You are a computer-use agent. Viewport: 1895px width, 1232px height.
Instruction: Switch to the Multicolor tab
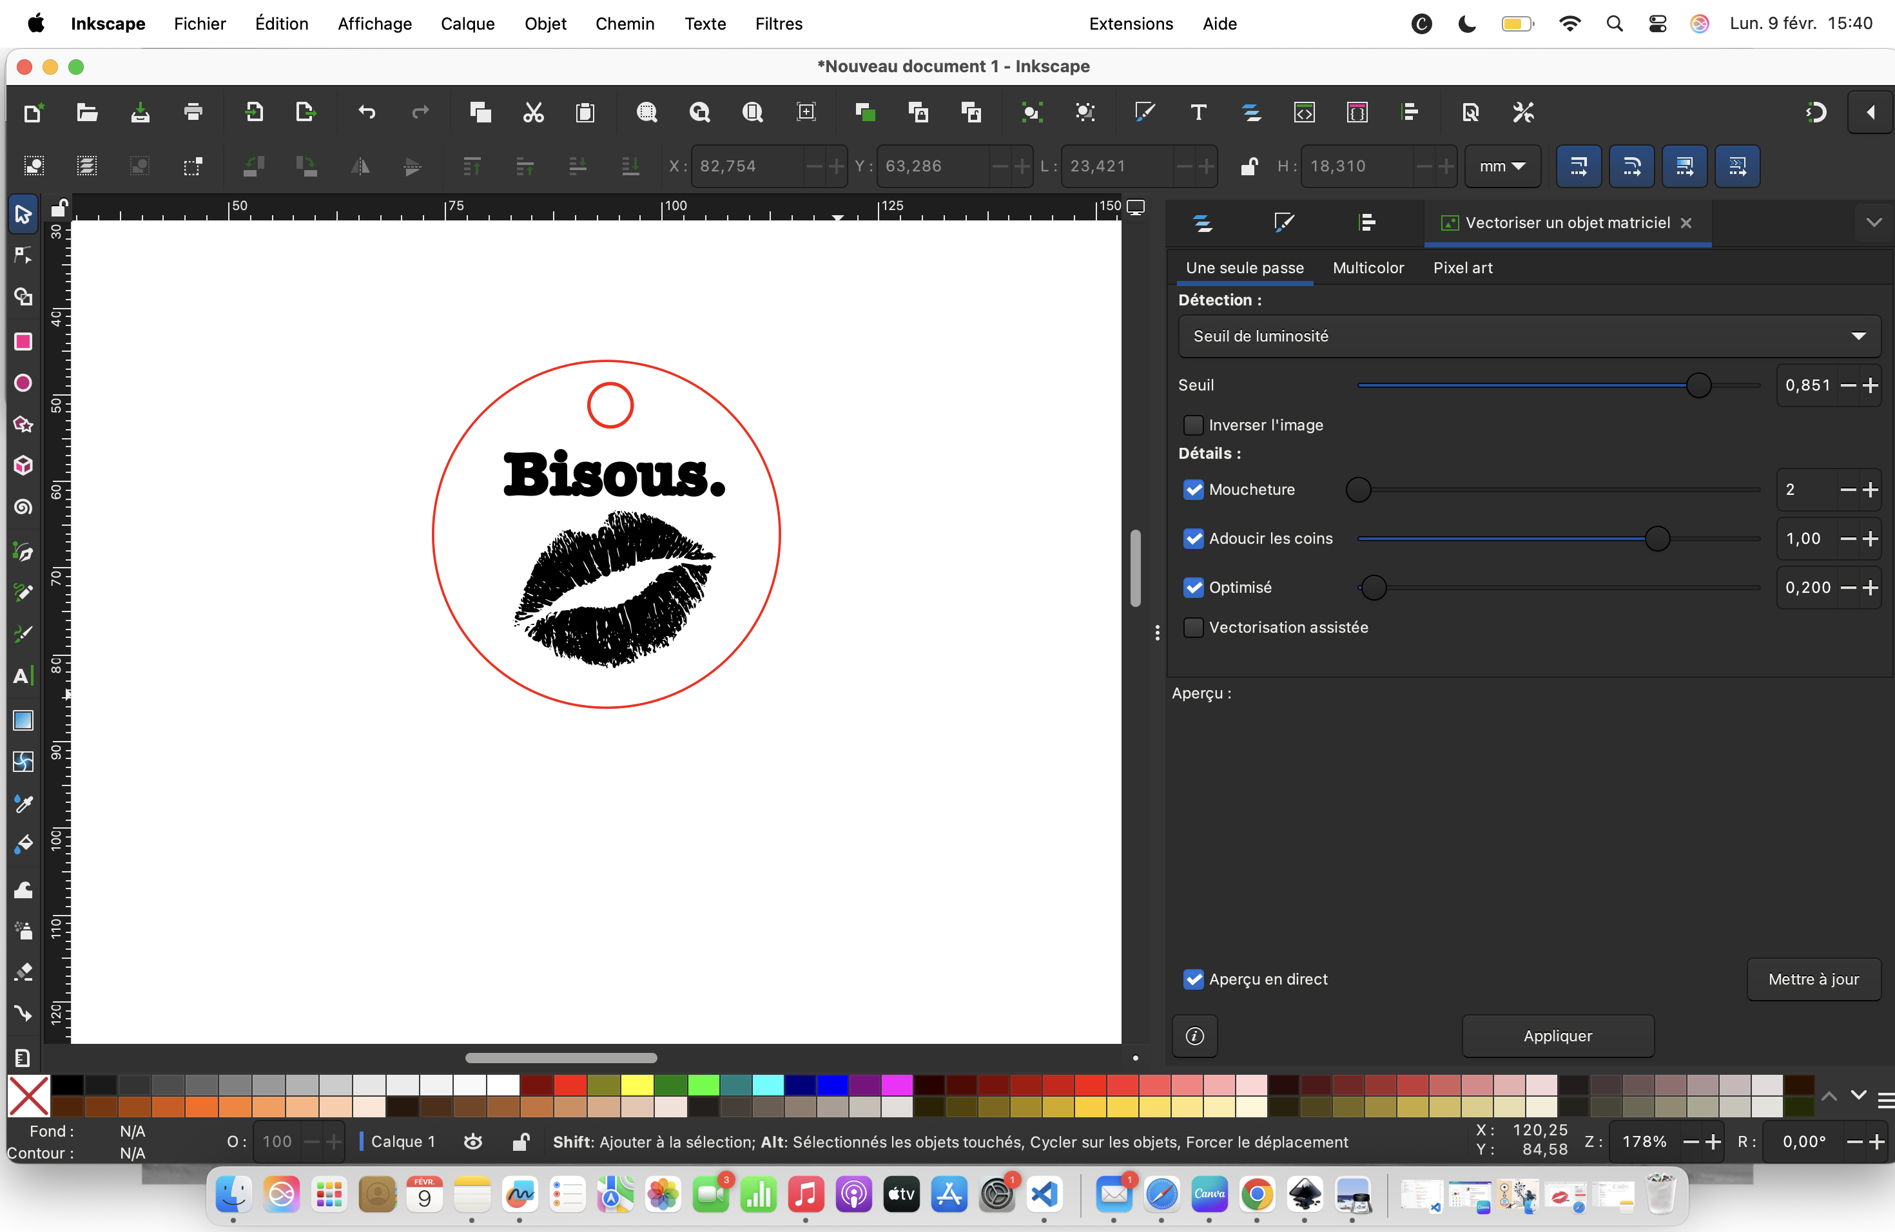[x=1368, y=268]
